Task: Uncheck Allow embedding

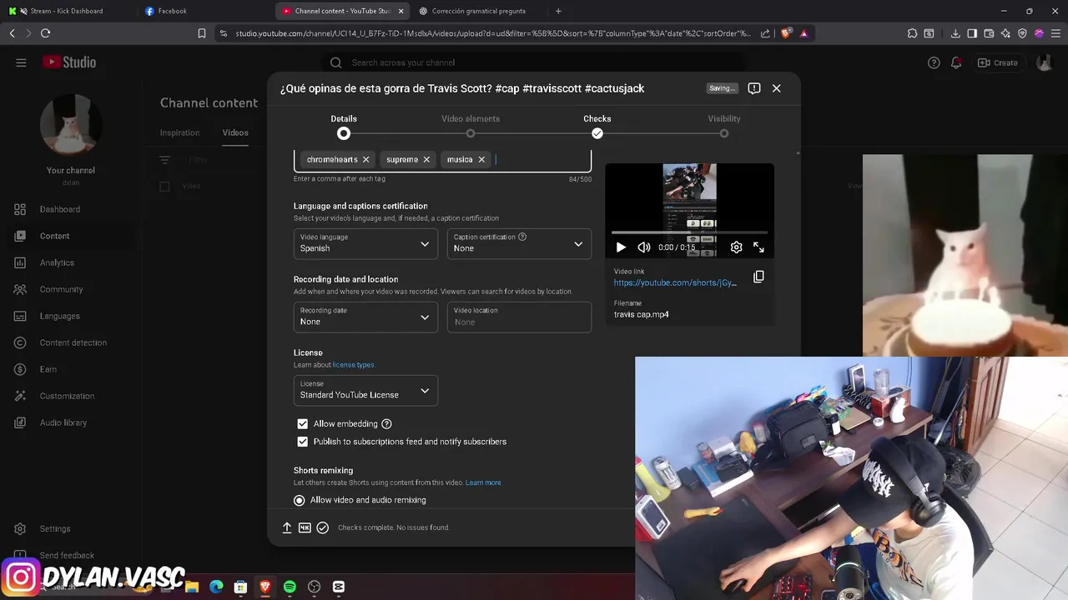Action: (302, 424)
